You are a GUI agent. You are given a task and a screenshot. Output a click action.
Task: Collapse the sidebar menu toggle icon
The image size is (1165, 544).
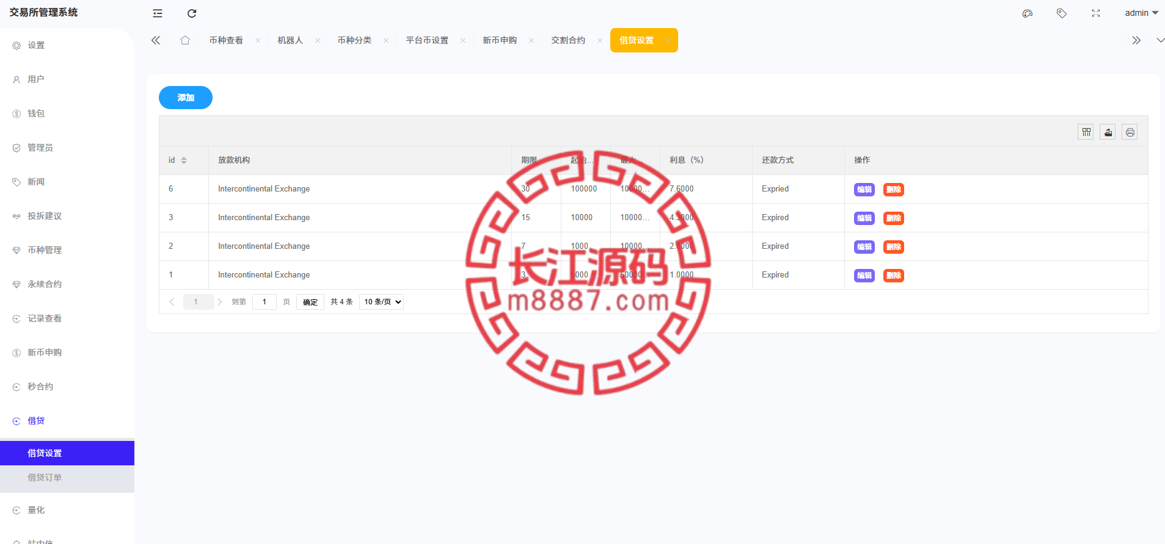(x=158, y=13)
